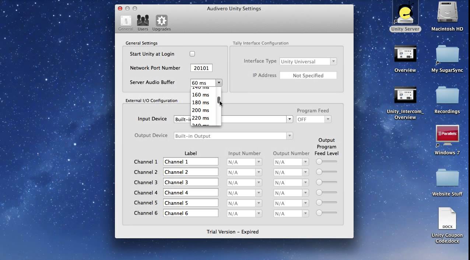Click the Trial Version - Expired status text
Image resolution: width=470 pixels, height=260 pixels.
tap(233, 232)
